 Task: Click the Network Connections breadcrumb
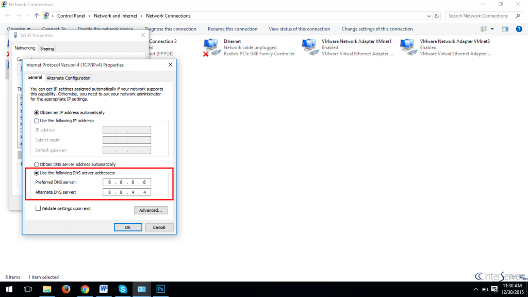coord(168,16)
